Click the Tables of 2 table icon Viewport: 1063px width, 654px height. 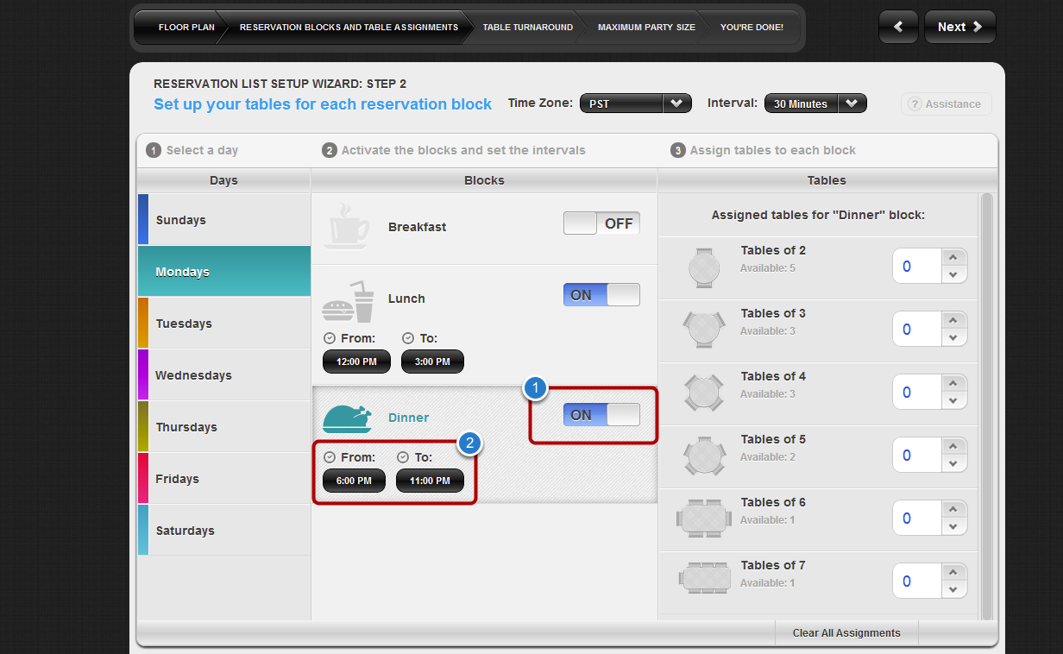coord(704,267)
